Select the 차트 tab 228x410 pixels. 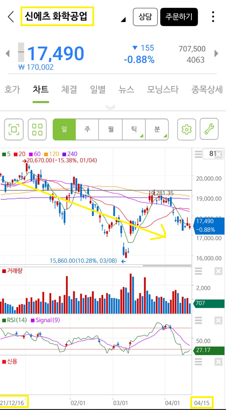[41, 90]
